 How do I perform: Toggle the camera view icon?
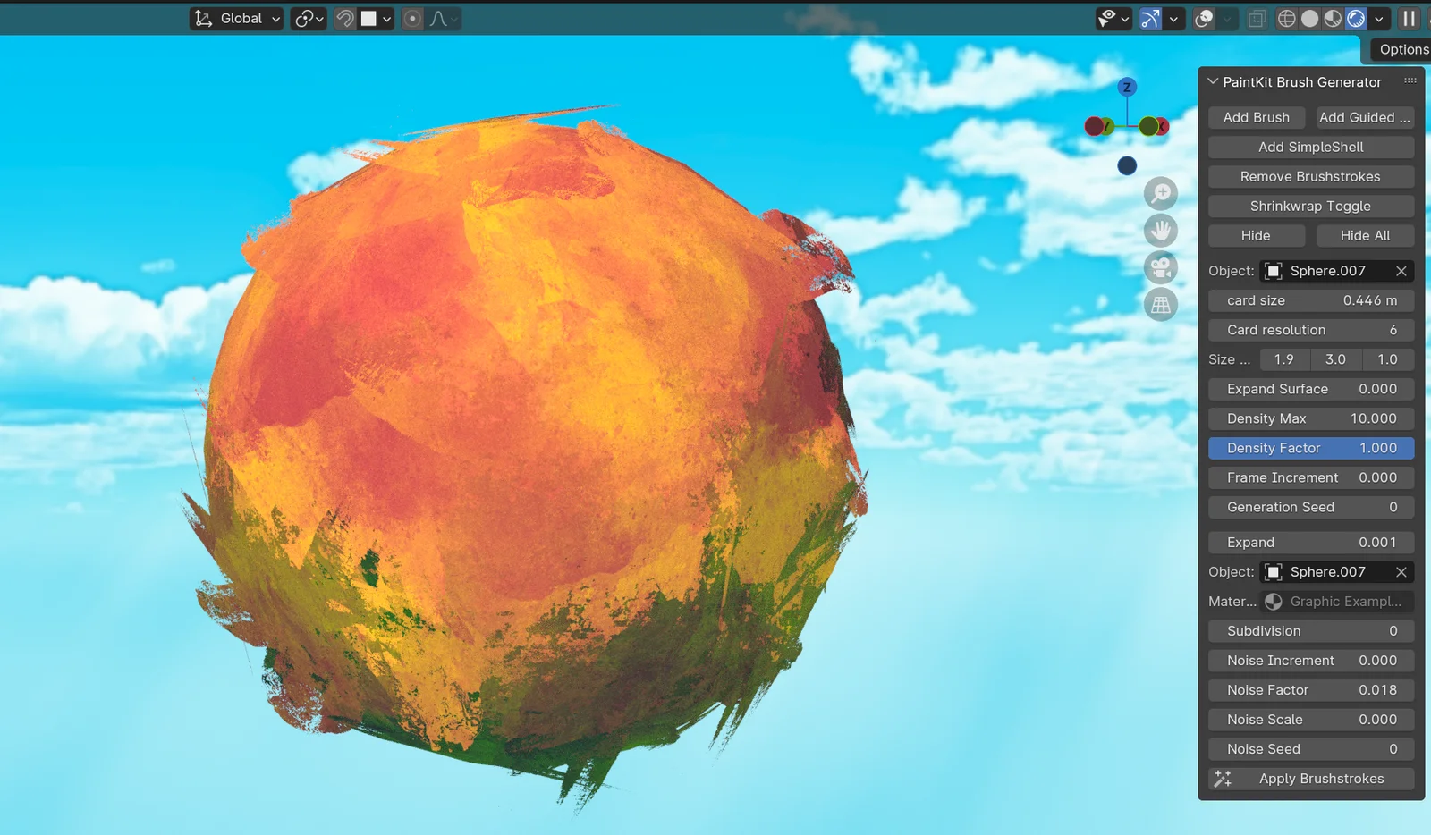click(x=1161, y=268)
